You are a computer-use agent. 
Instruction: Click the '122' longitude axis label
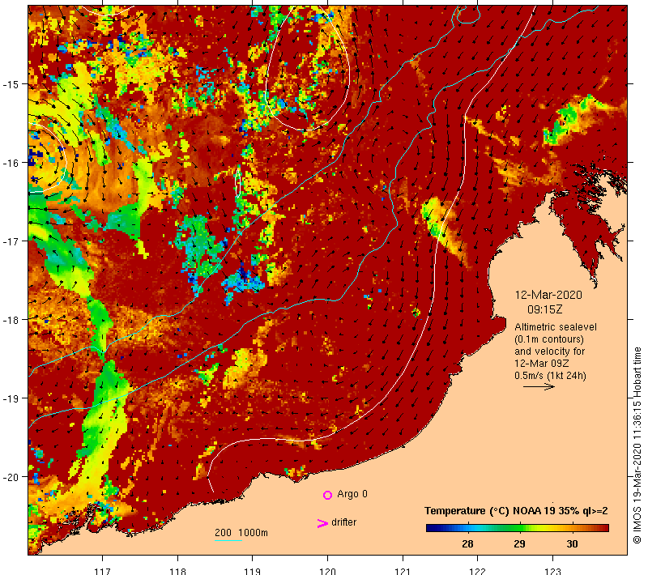click(478, 571)
